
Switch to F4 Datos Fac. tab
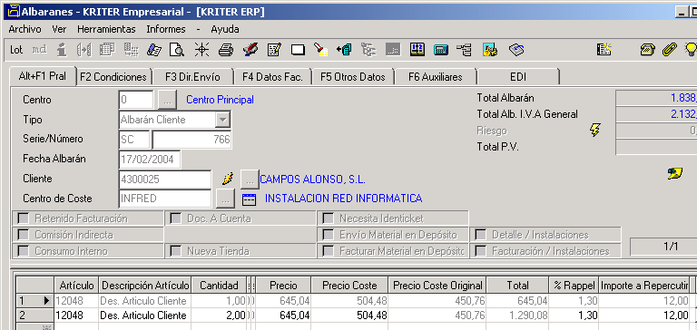272,77
